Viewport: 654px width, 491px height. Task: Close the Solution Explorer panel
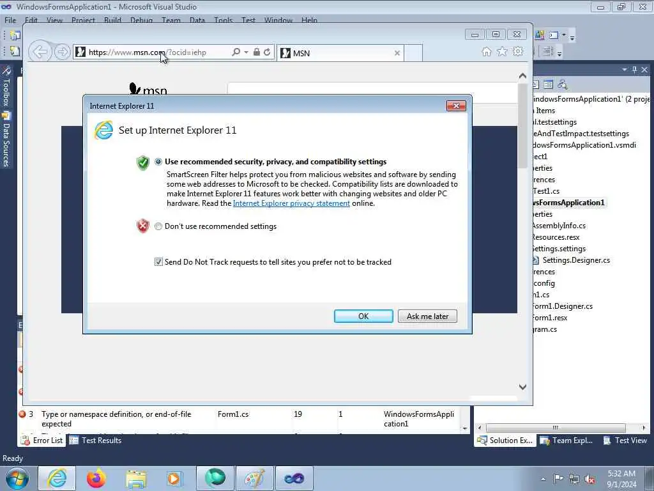644,70
